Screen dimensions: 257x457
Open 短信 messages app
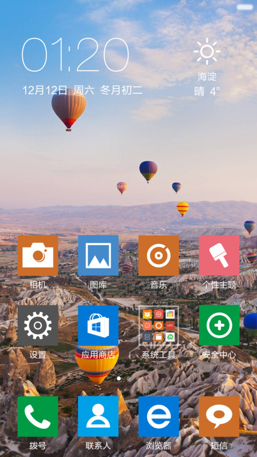coord(219,416)
